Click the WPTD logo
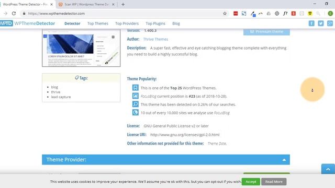The image size is (335, 188). (x=6, y=23)
